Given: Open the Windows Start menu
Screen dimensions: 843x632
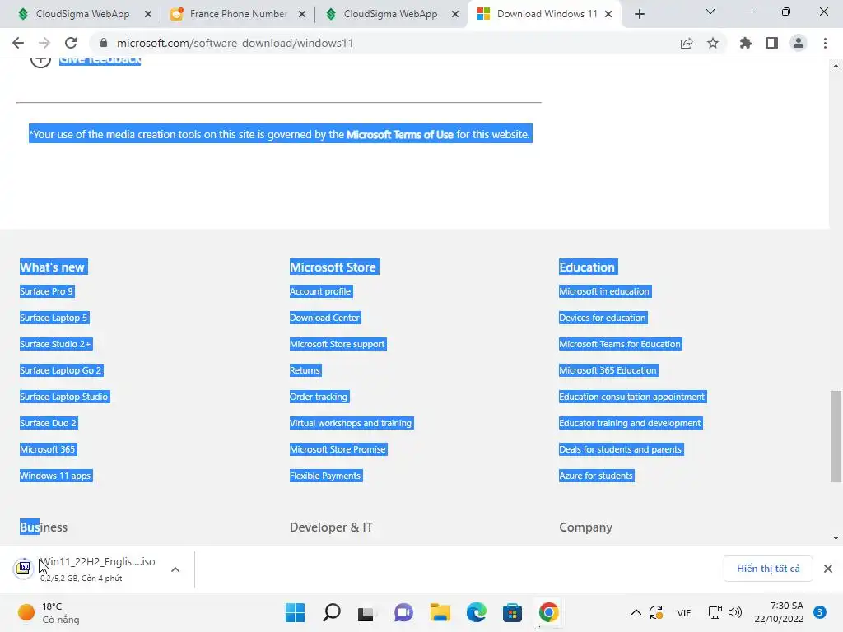Looking at the screenshot, I should [x=295, y=612].
